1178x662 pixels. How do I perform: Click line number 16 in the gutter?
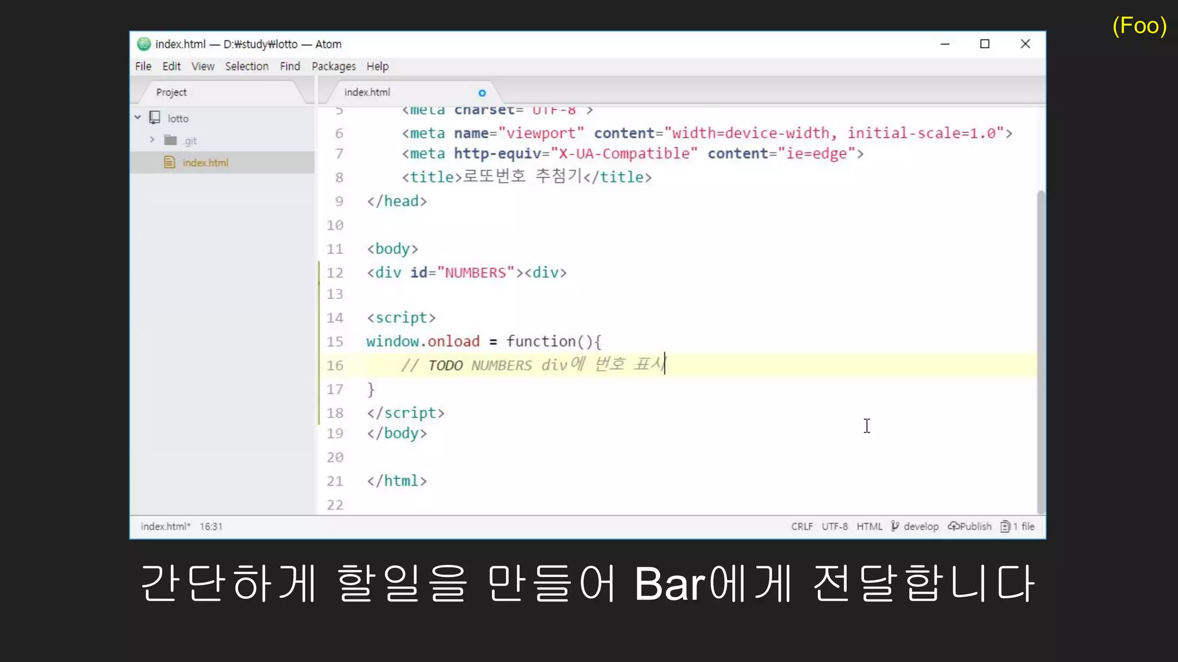tap(335, 365)
